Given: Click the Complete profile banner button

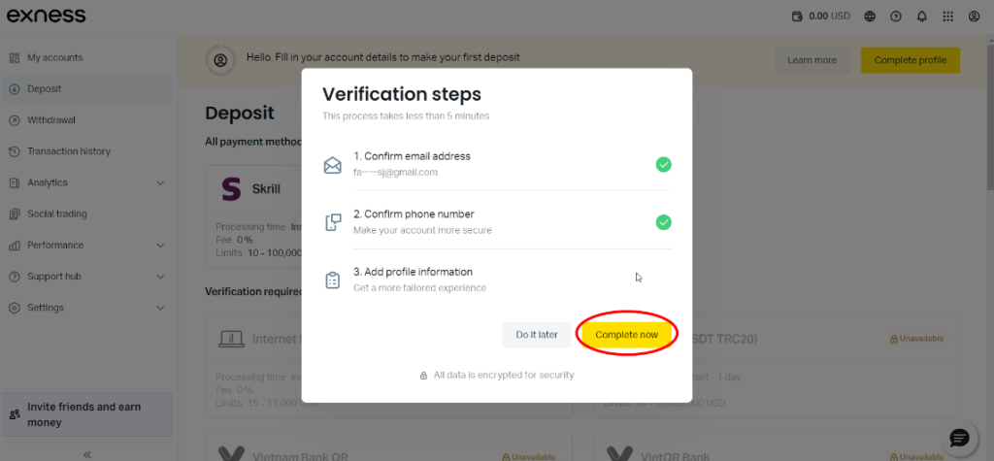Looking at the screenshot, I should click(910, 60).
